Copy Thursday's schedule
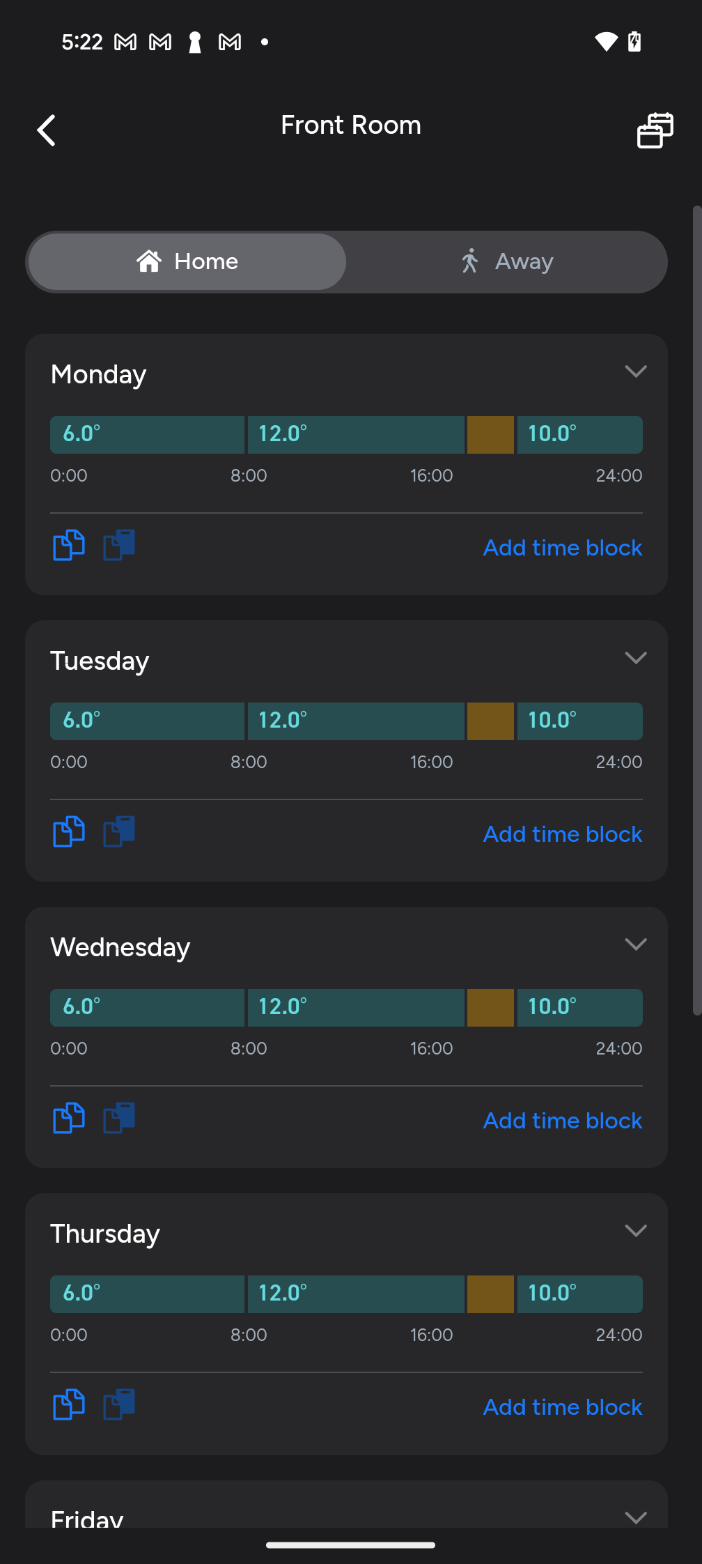Screen dimensions: 702x1564 coord(69,1404)
